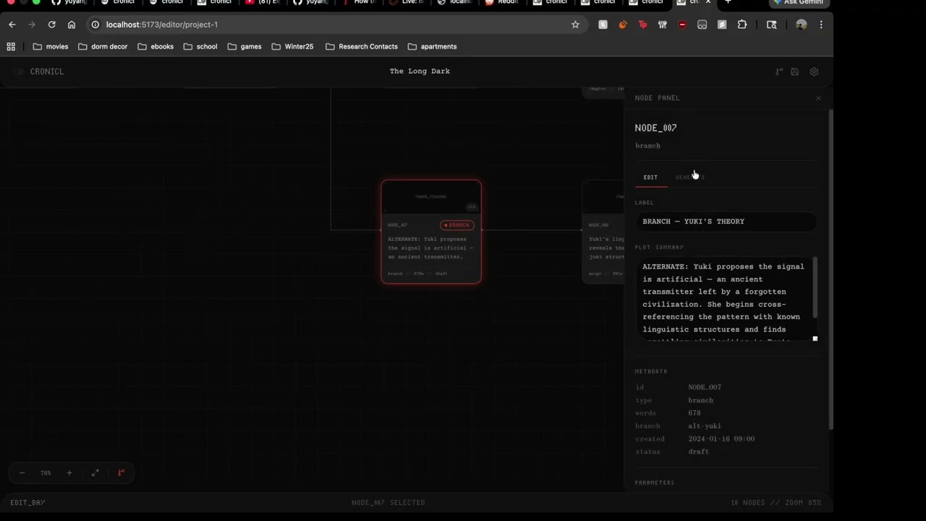
Task: Reload the browser page
Action: 51,25
